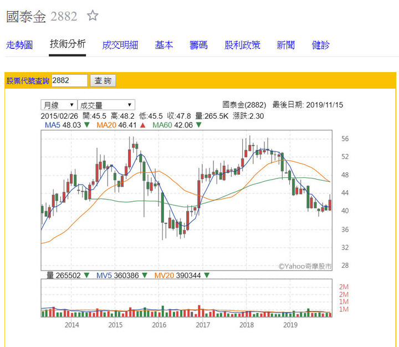Click the green down arrow next to MA5
The height and width of the screenshot is (347, 399).
pos(87,125)
